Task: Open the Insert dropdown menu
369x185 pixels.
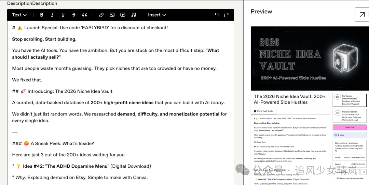Action: pos(157,15)
